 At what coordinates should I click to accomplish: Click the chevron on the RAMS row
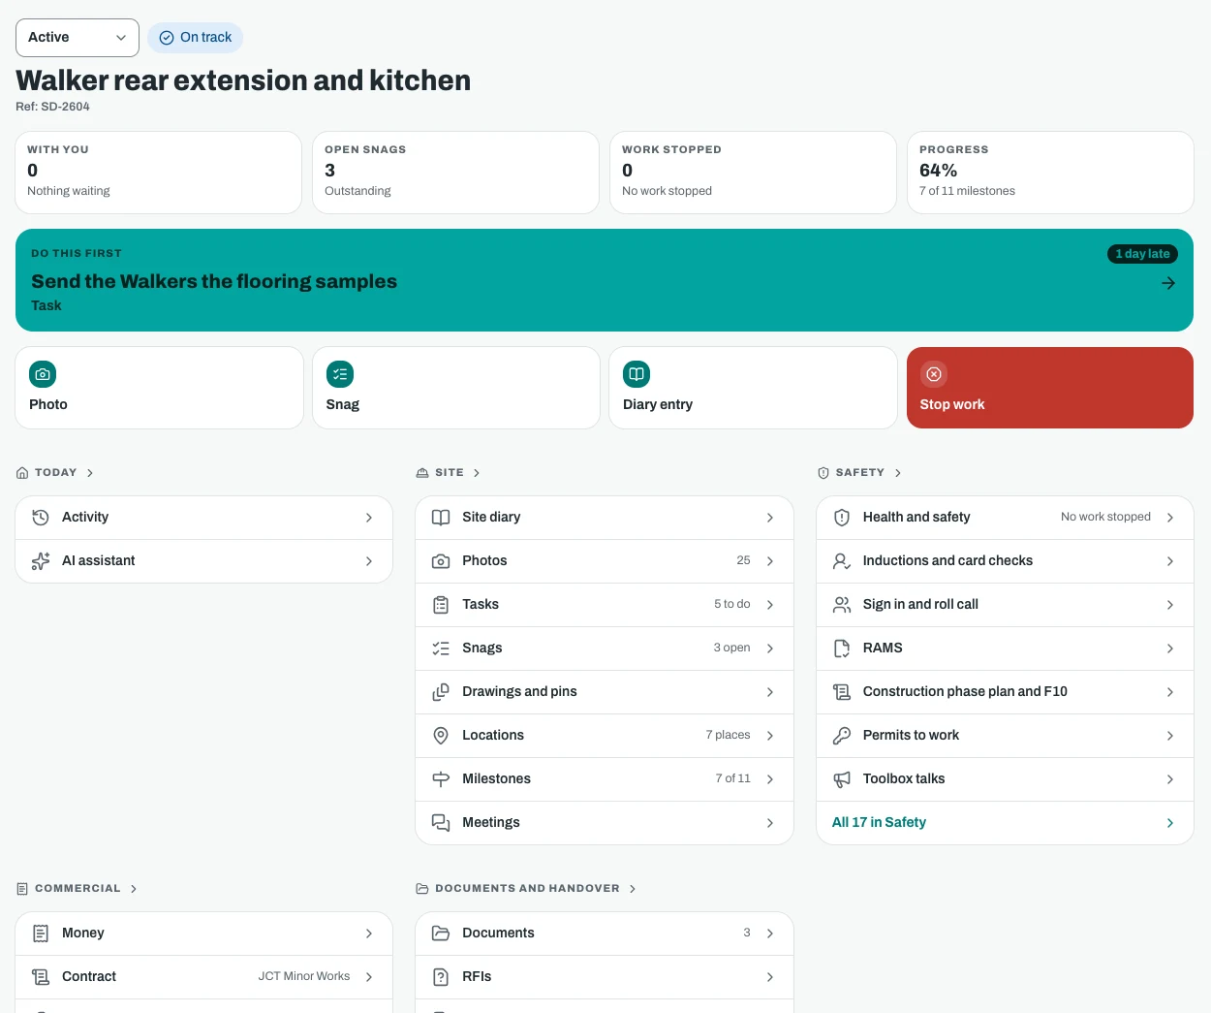pyautogui.click(x=1170, y=649)
